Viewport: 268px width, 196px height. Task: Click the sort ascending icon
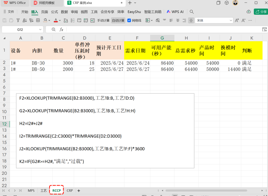tap(25, 20)
